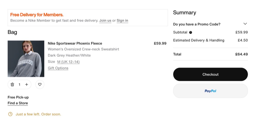Expand the promo code chevron
This screenshot has height=121, width=262.
click(245, 24)
